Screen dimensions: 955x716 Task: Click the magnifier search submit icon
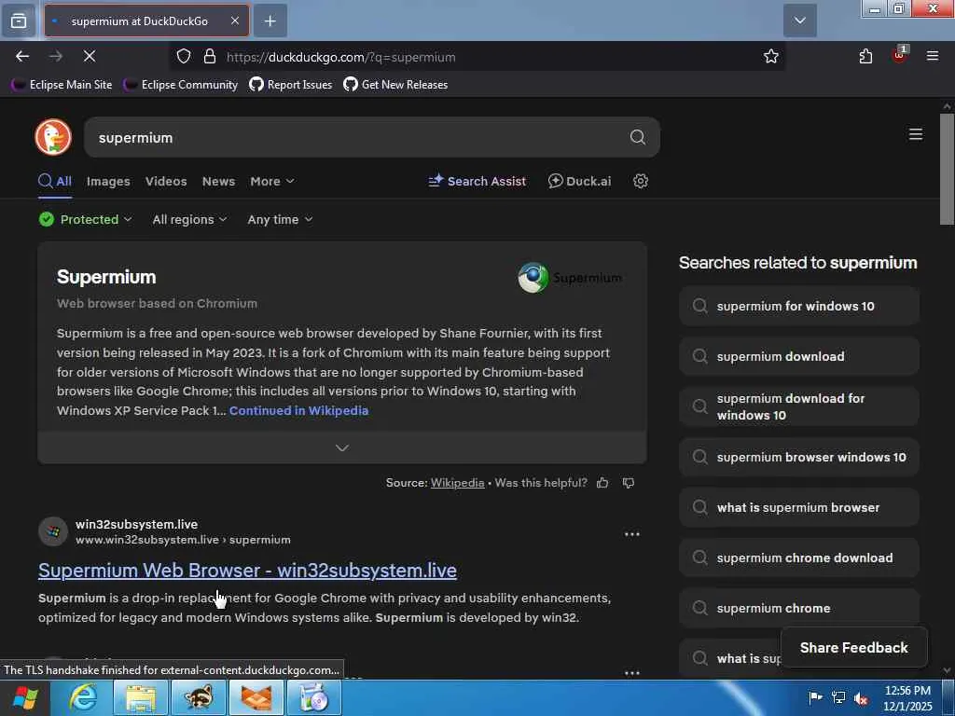[x=638, y=137]
